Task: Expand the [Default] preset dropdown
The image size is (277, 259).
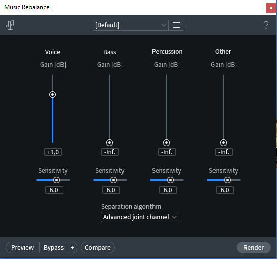Action: [131, 25]
